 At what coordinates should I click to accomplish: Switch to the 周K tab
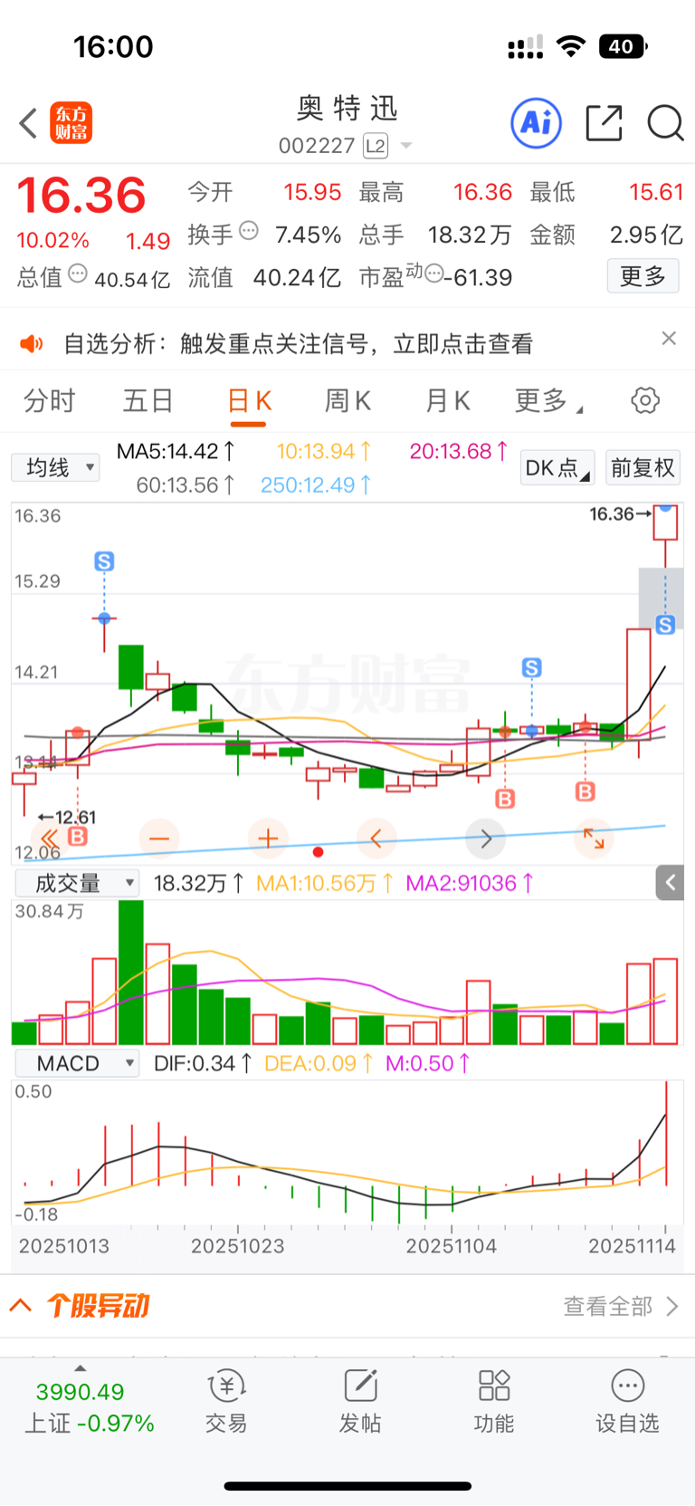pos(348,400)
